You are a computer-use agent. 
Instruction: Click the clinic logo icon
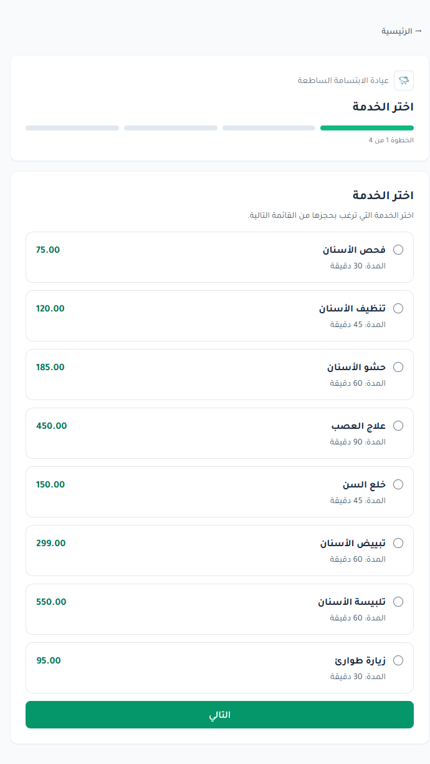click(x=404, y=81)
